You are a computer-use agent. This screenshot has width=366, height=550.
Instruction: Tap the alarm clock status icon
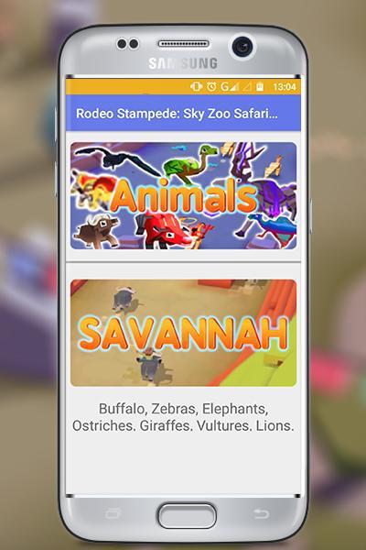(x=211, y=86)
